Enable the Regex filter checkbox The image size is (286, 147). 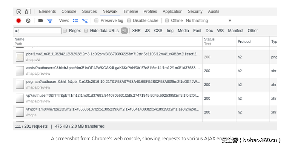coord(65,31)
